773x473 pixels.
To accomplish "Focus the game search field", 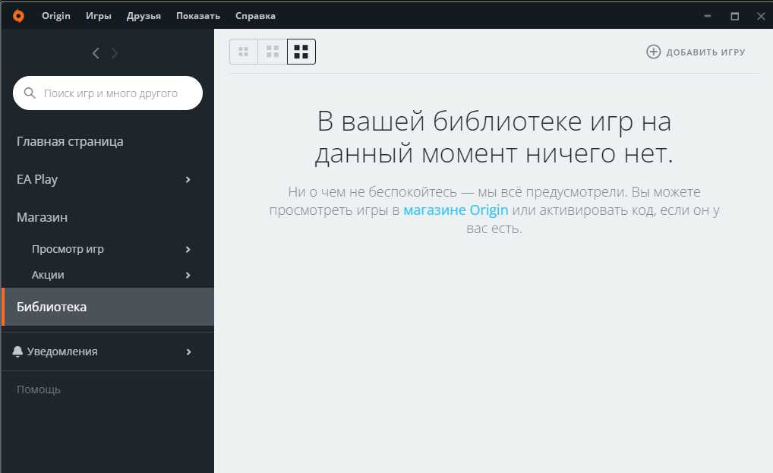I will pyautogui.click(x=108, y=93).
